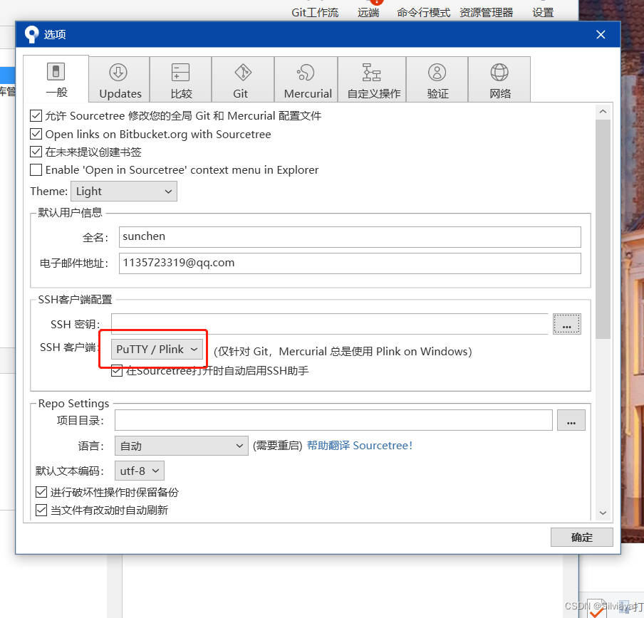Open the 比较 (Diff) tab
The height and width of the screenshot is (618, 644).
(x=181, y=80)
